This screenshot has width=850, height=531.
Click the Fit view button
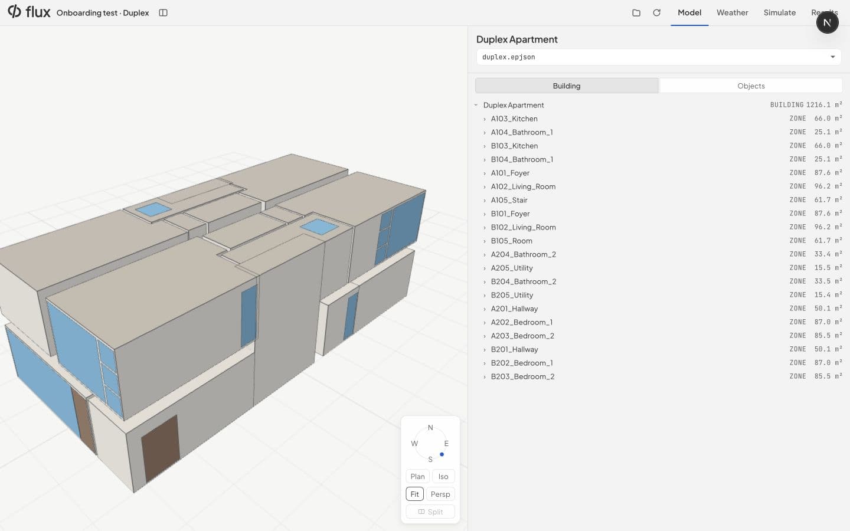pos(414,494)
